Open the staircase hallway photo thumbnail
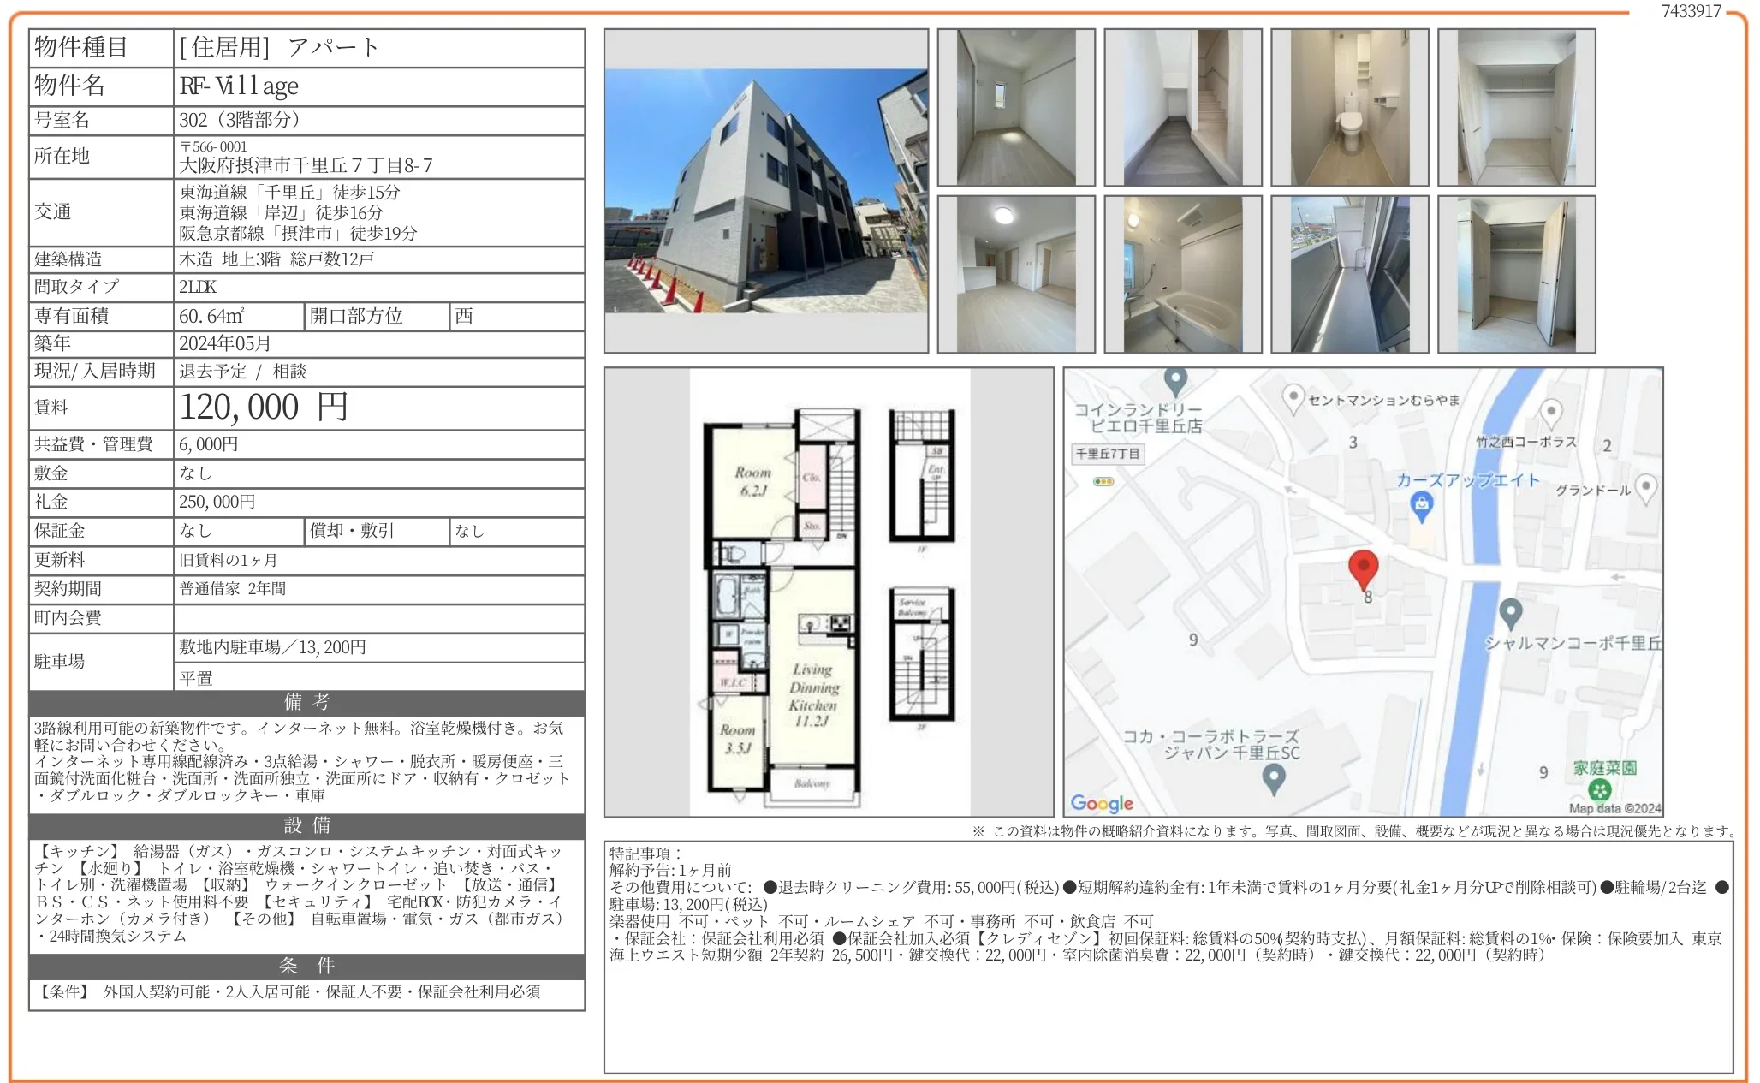 [x=1182, y=107]
